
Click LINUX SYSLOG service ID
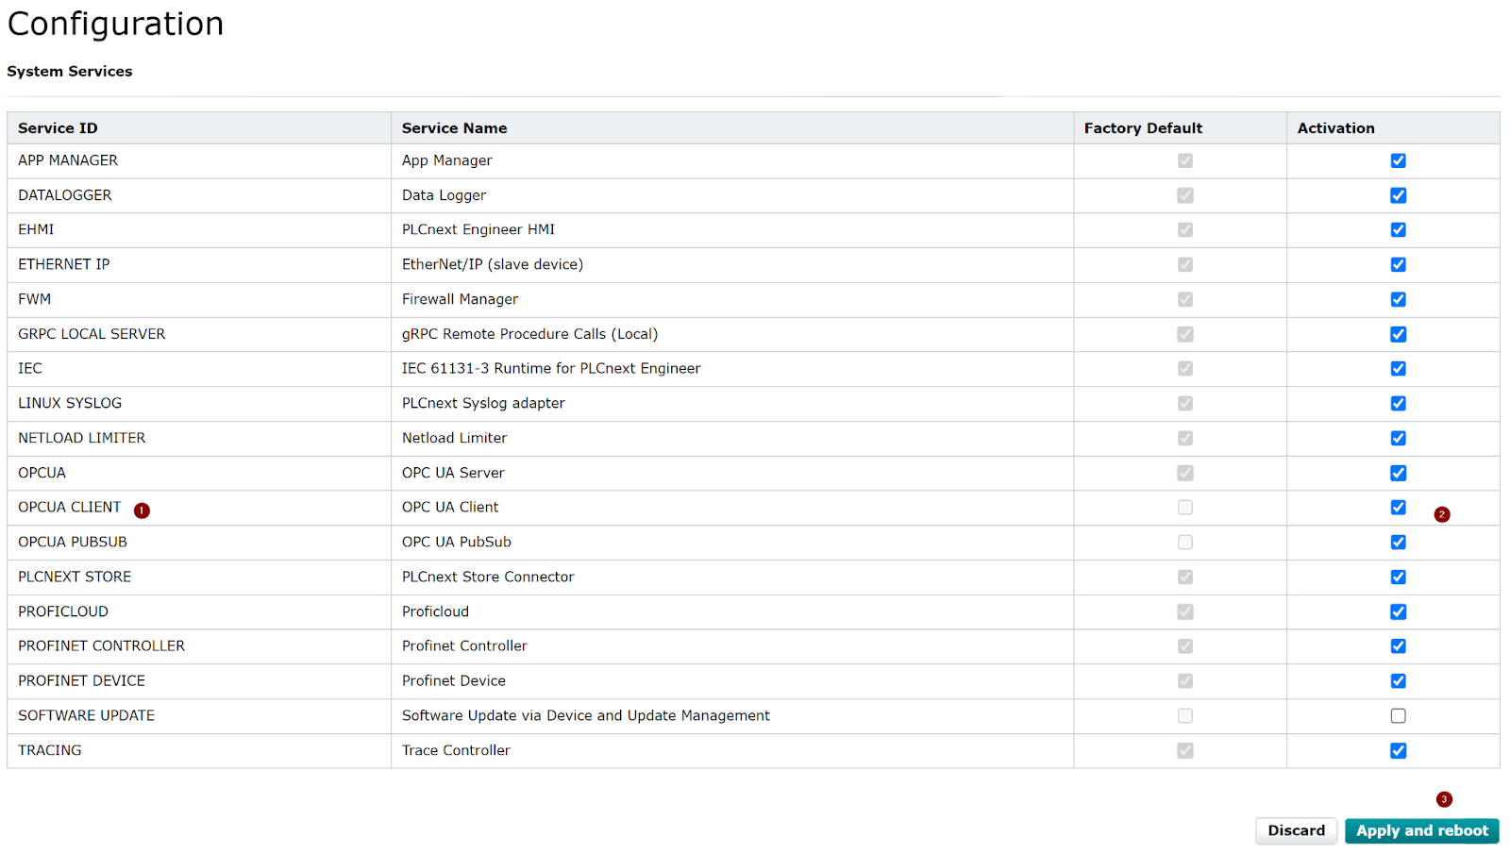coord(70,403)
